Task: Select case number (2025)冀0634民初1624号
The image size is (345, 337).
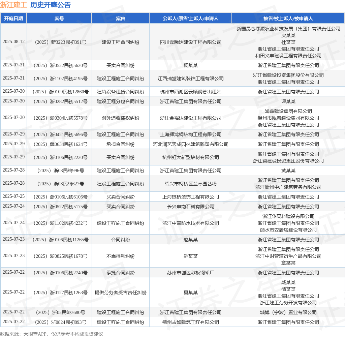Action: click(x=61, y=144)
